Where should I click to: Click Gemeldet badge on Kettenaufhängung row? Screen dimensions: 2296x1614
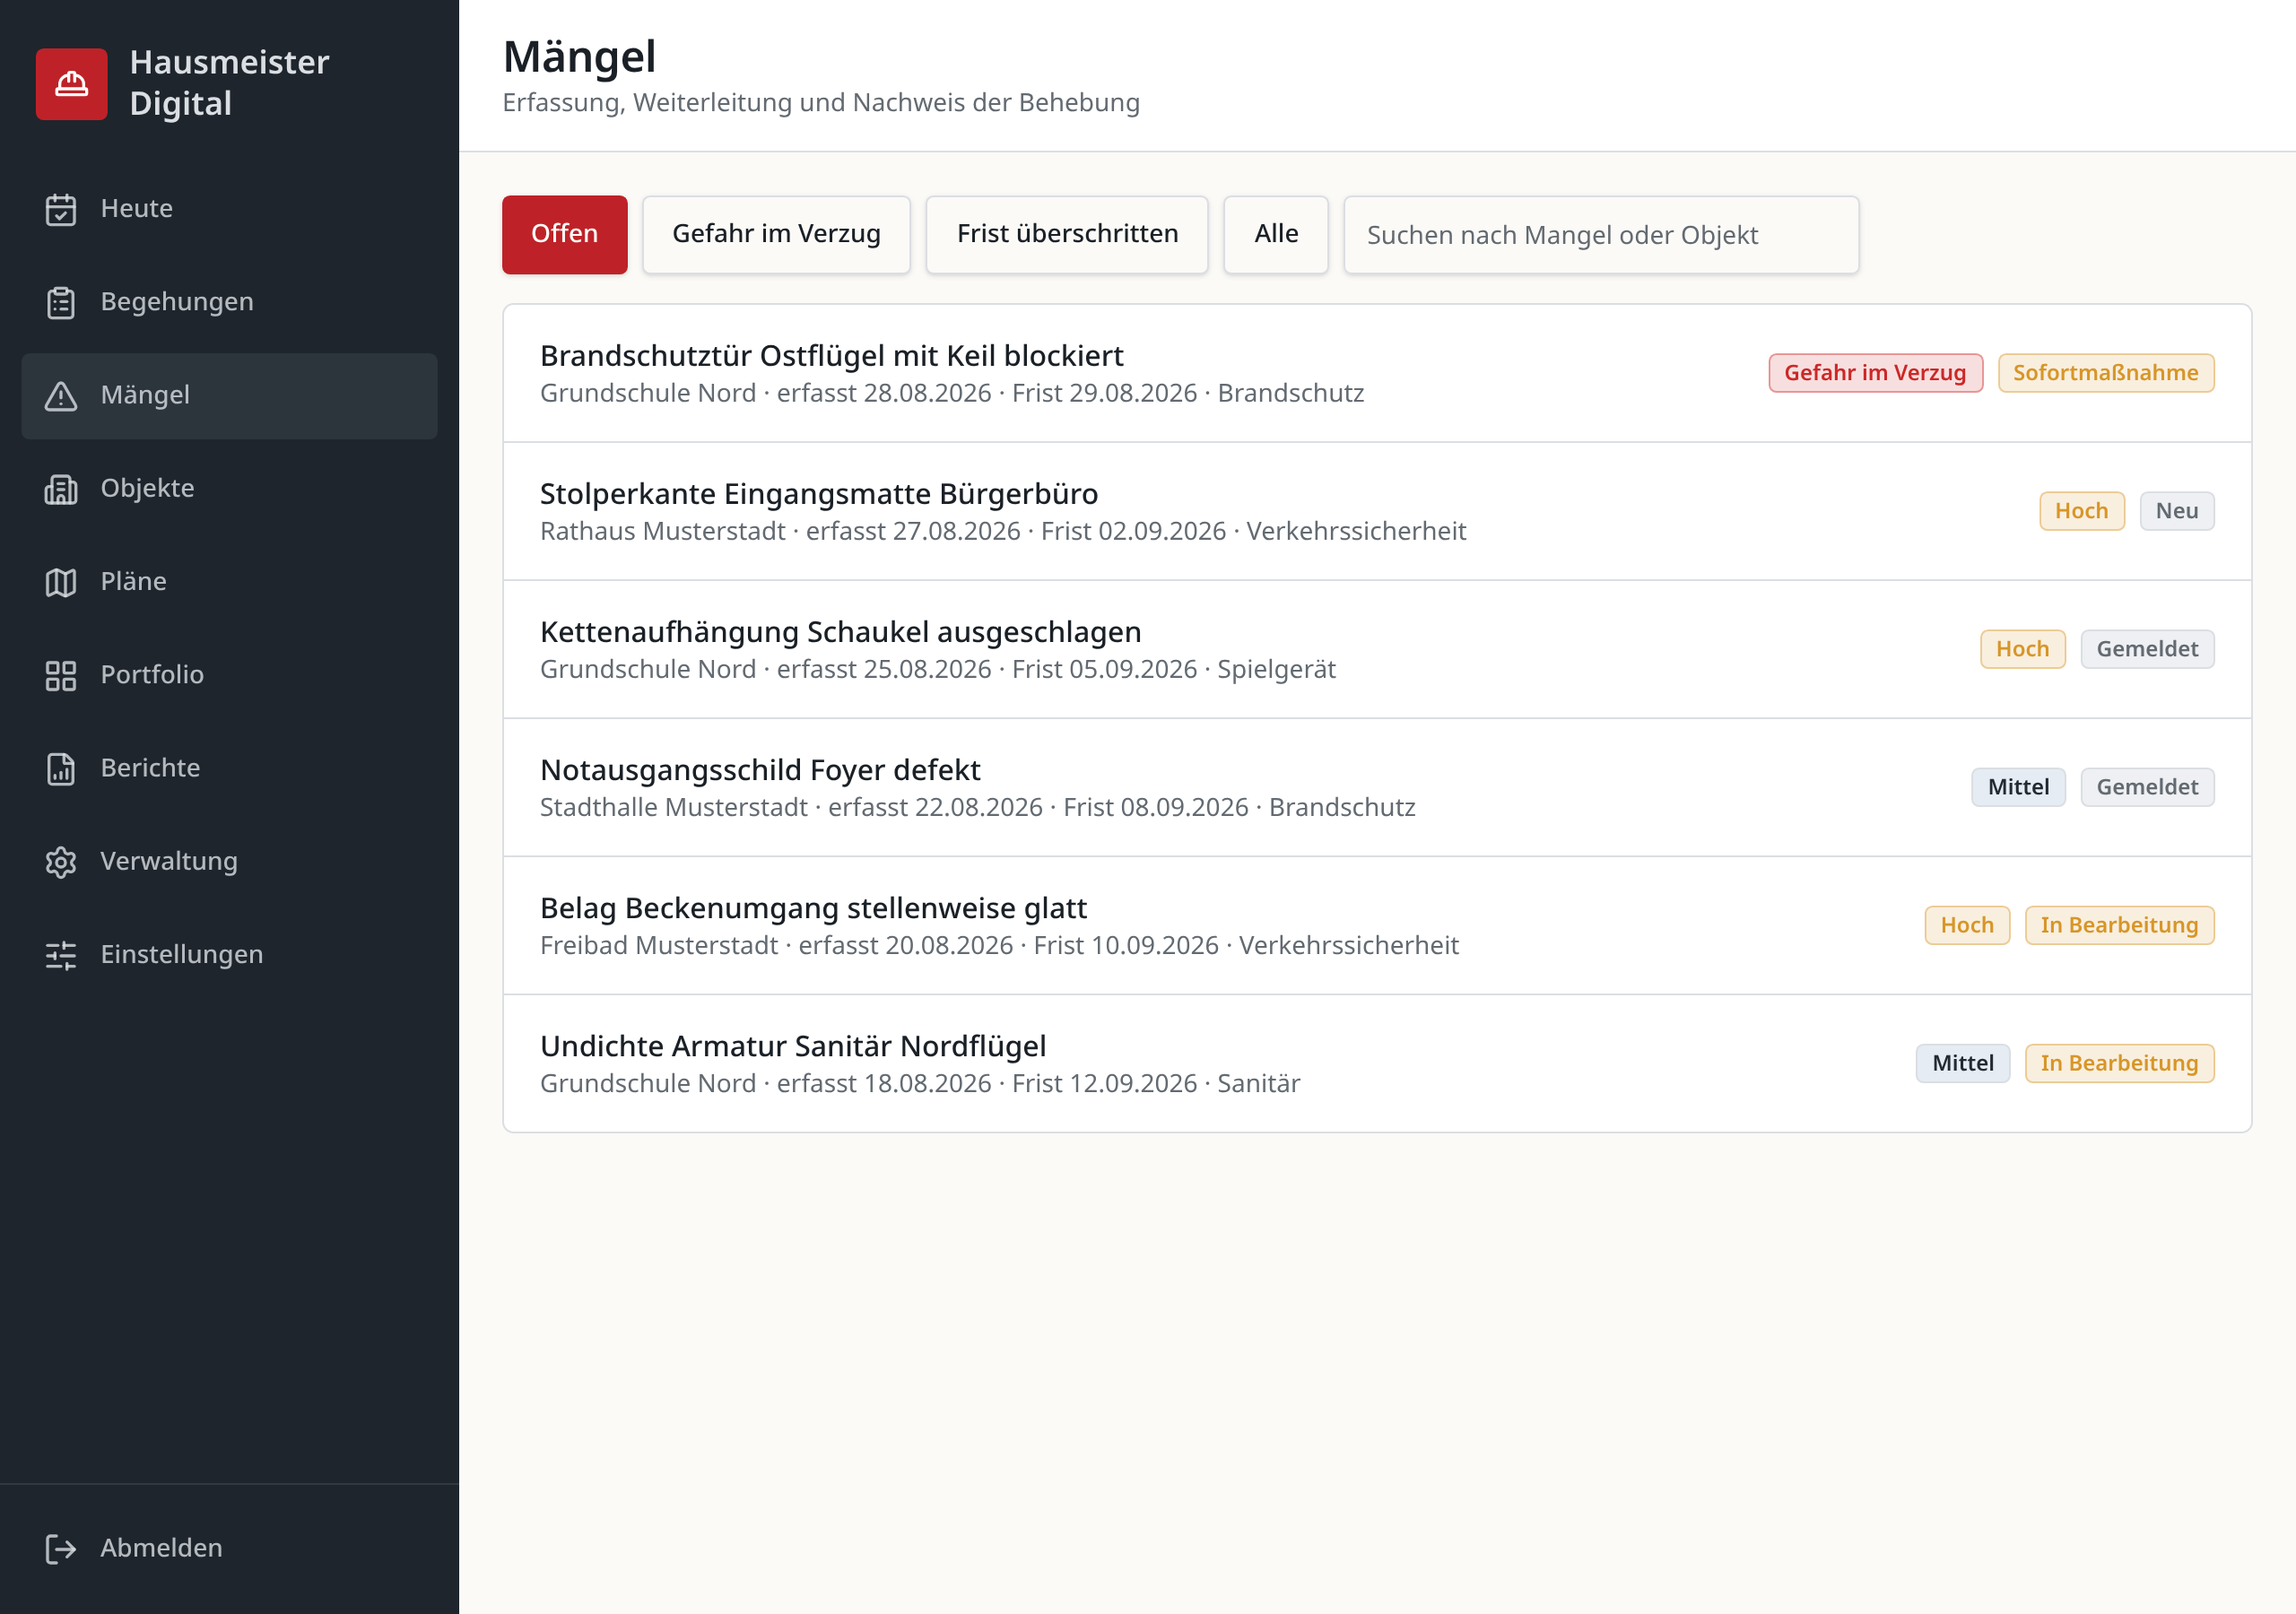2146,649
